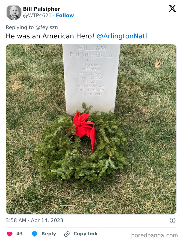Select the Bill Pulsipher display name

click(x=42, y=9)
